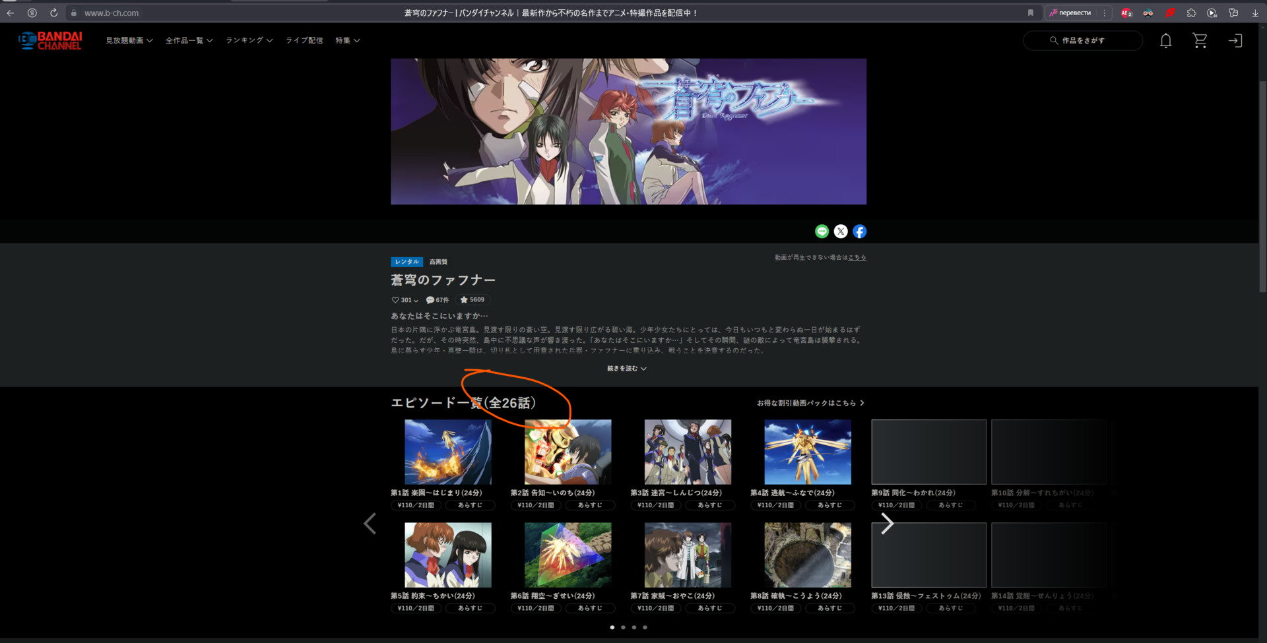Share the page via LINE icon
Image resolution: width=1267 pixels, height=643 pixels.
tap(822, 231)
